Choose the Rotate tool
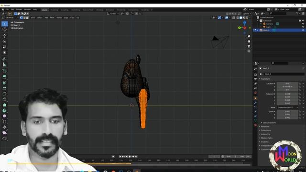The width and height of the screenshot is (306, 172). coord(4,42)
